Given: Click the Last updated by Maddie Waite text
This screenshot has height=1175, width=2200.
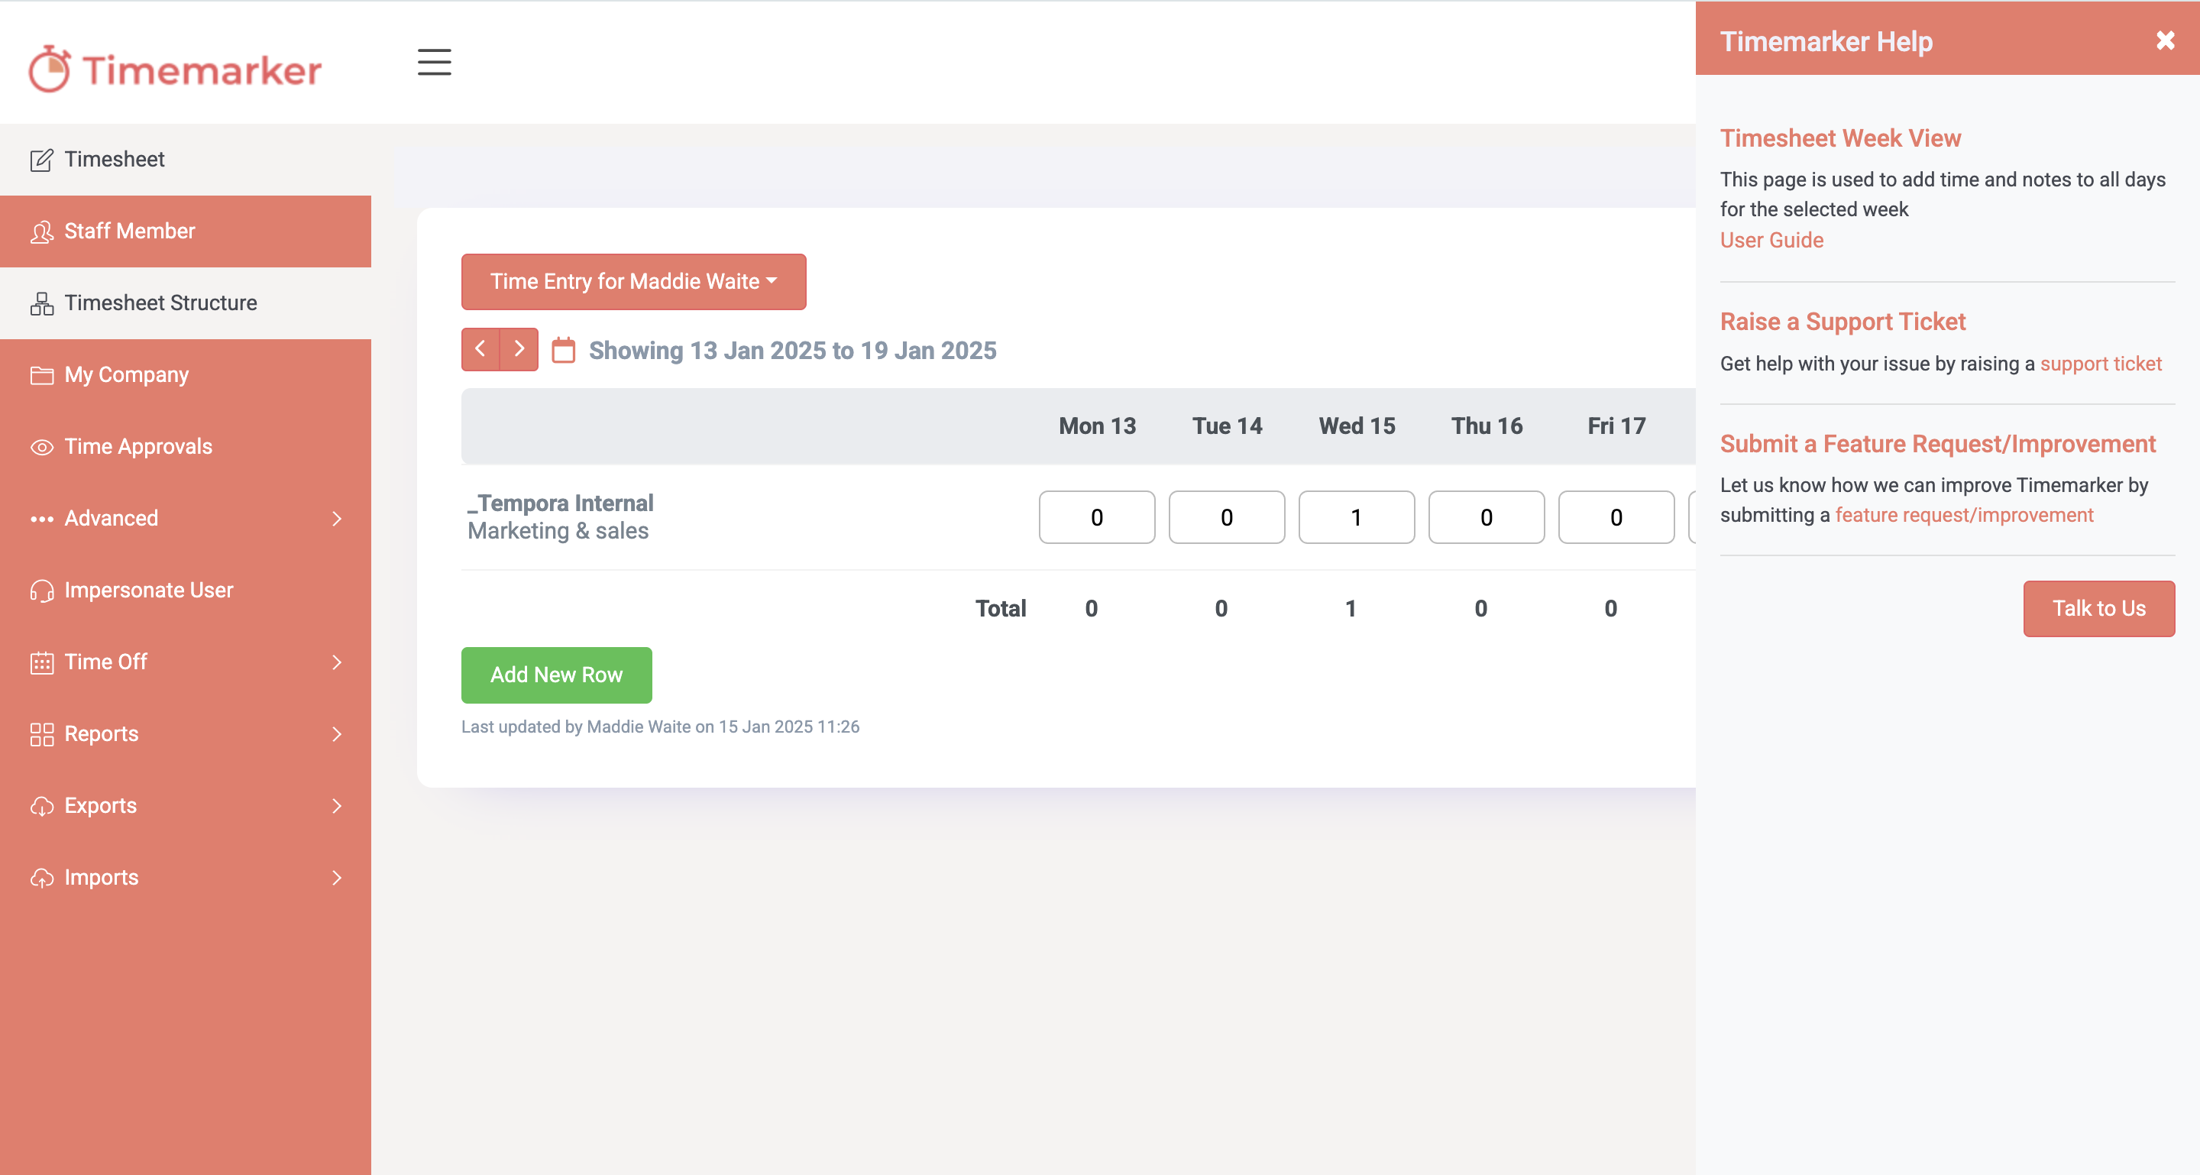Looking at the screenshot, I should [660, 727].
